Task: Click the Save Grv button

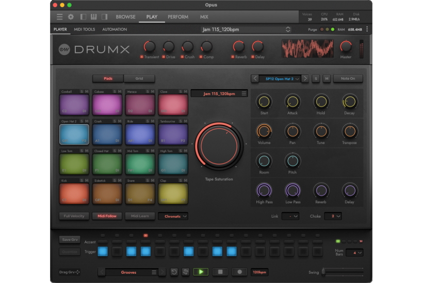Action: [70, 239]
